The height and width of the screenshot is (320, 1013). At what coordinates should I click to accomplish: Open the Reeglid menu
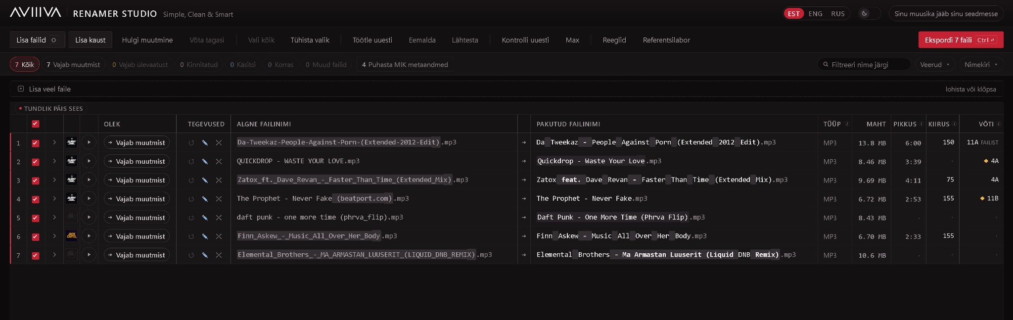[614, 40]
